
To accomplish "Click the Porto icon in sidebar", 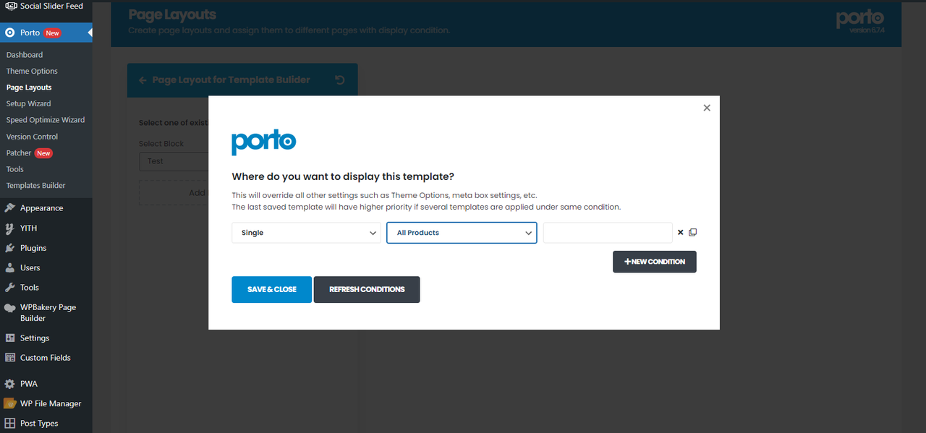I will tap(9, 33).
